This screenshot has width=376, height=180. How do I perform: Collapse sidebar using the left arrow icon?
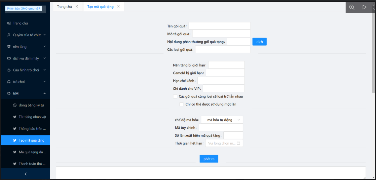click(25, 174)
